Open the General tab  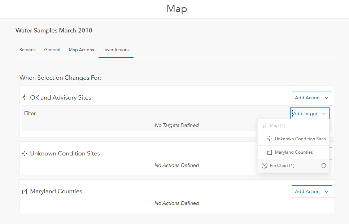tap(52, 50)
